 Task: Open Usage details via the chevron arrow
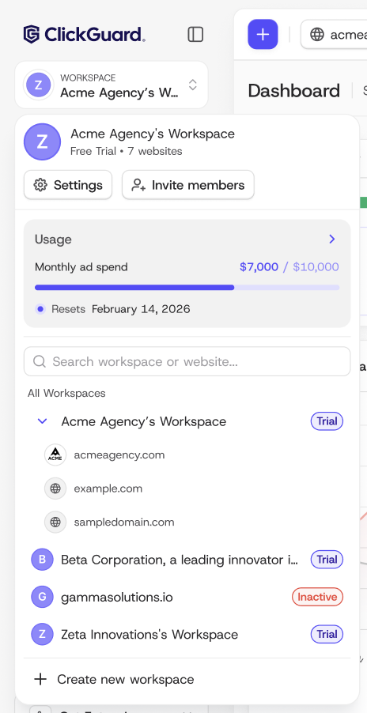332,240
